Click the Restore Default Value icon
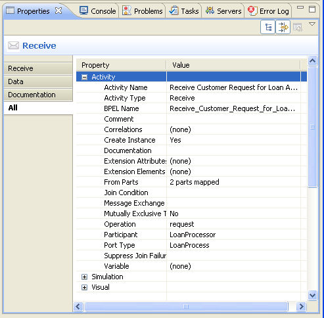The image size is (324, 318). click(298, 28)
